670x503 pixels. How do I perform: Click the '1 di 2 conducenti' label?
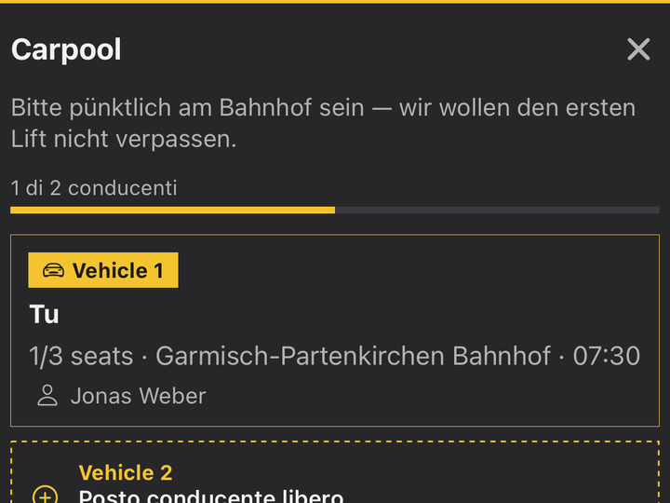coord(94,188)
